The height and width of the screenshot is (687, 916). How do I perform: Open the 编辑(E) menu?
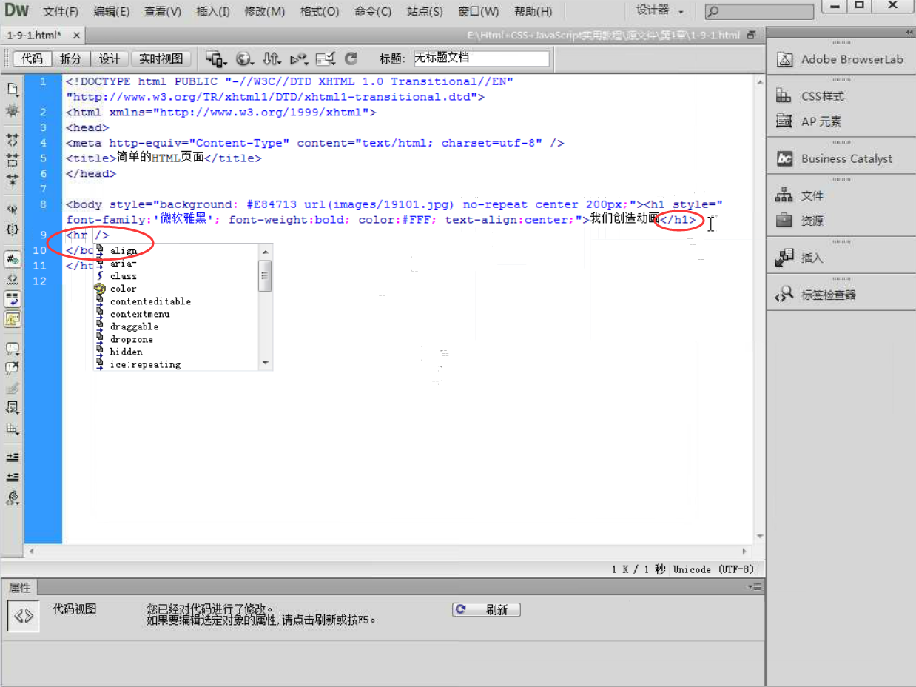(x=112, y=11)
